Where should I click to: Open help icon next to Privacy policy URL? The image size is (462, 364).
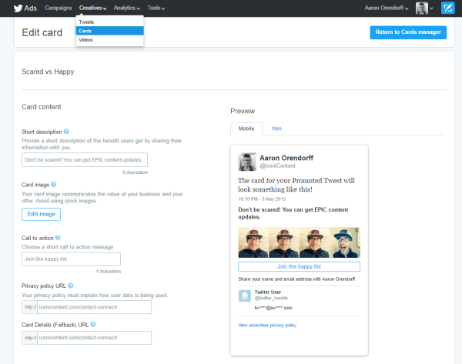(x=70, y=286)
